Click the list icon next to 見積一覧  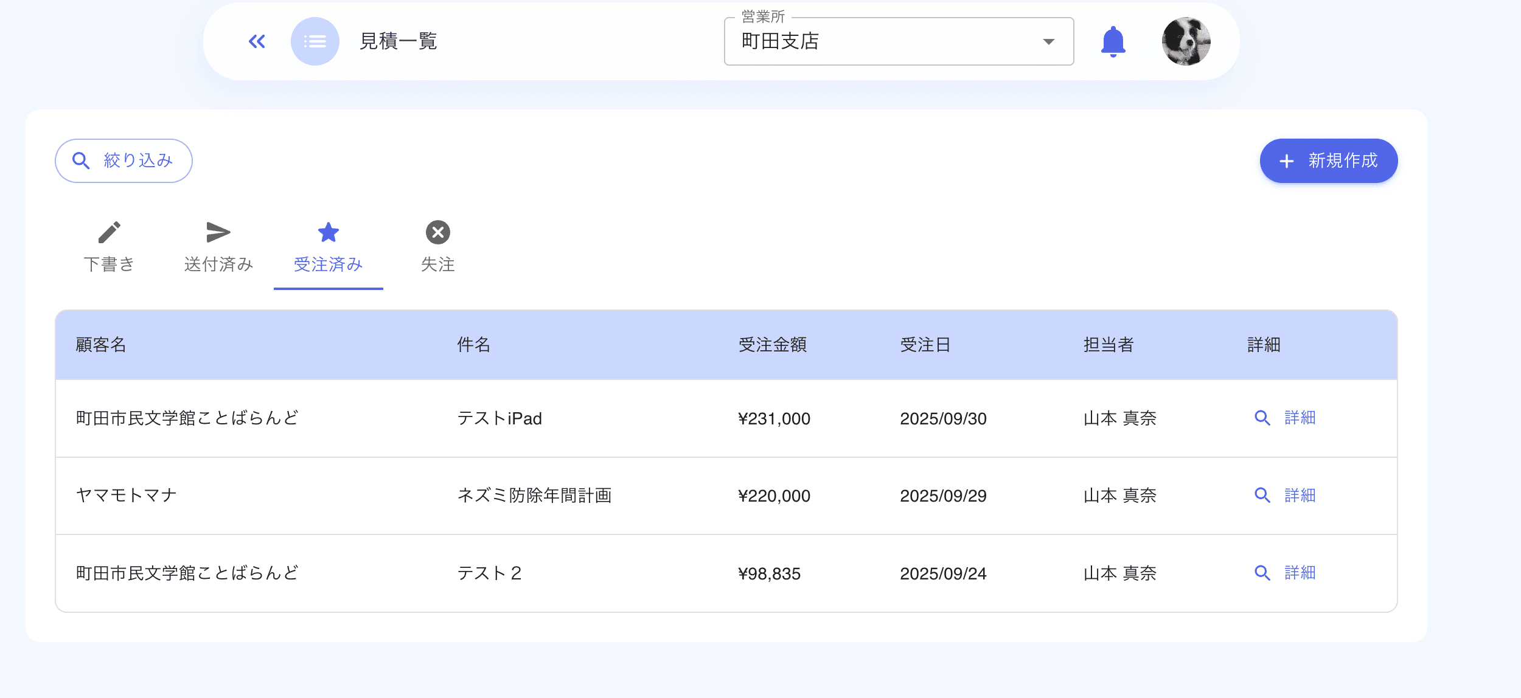click(x=315, y=41)
